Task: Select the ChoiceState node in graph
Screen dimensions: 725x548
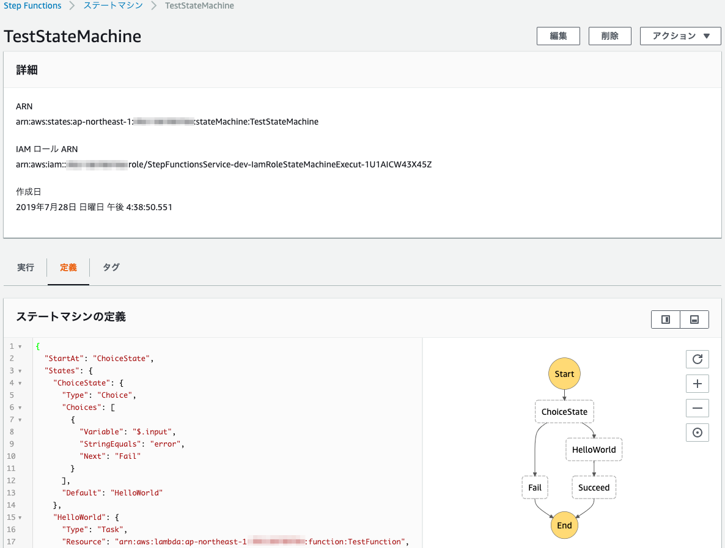Action: (x=564, y=412)
